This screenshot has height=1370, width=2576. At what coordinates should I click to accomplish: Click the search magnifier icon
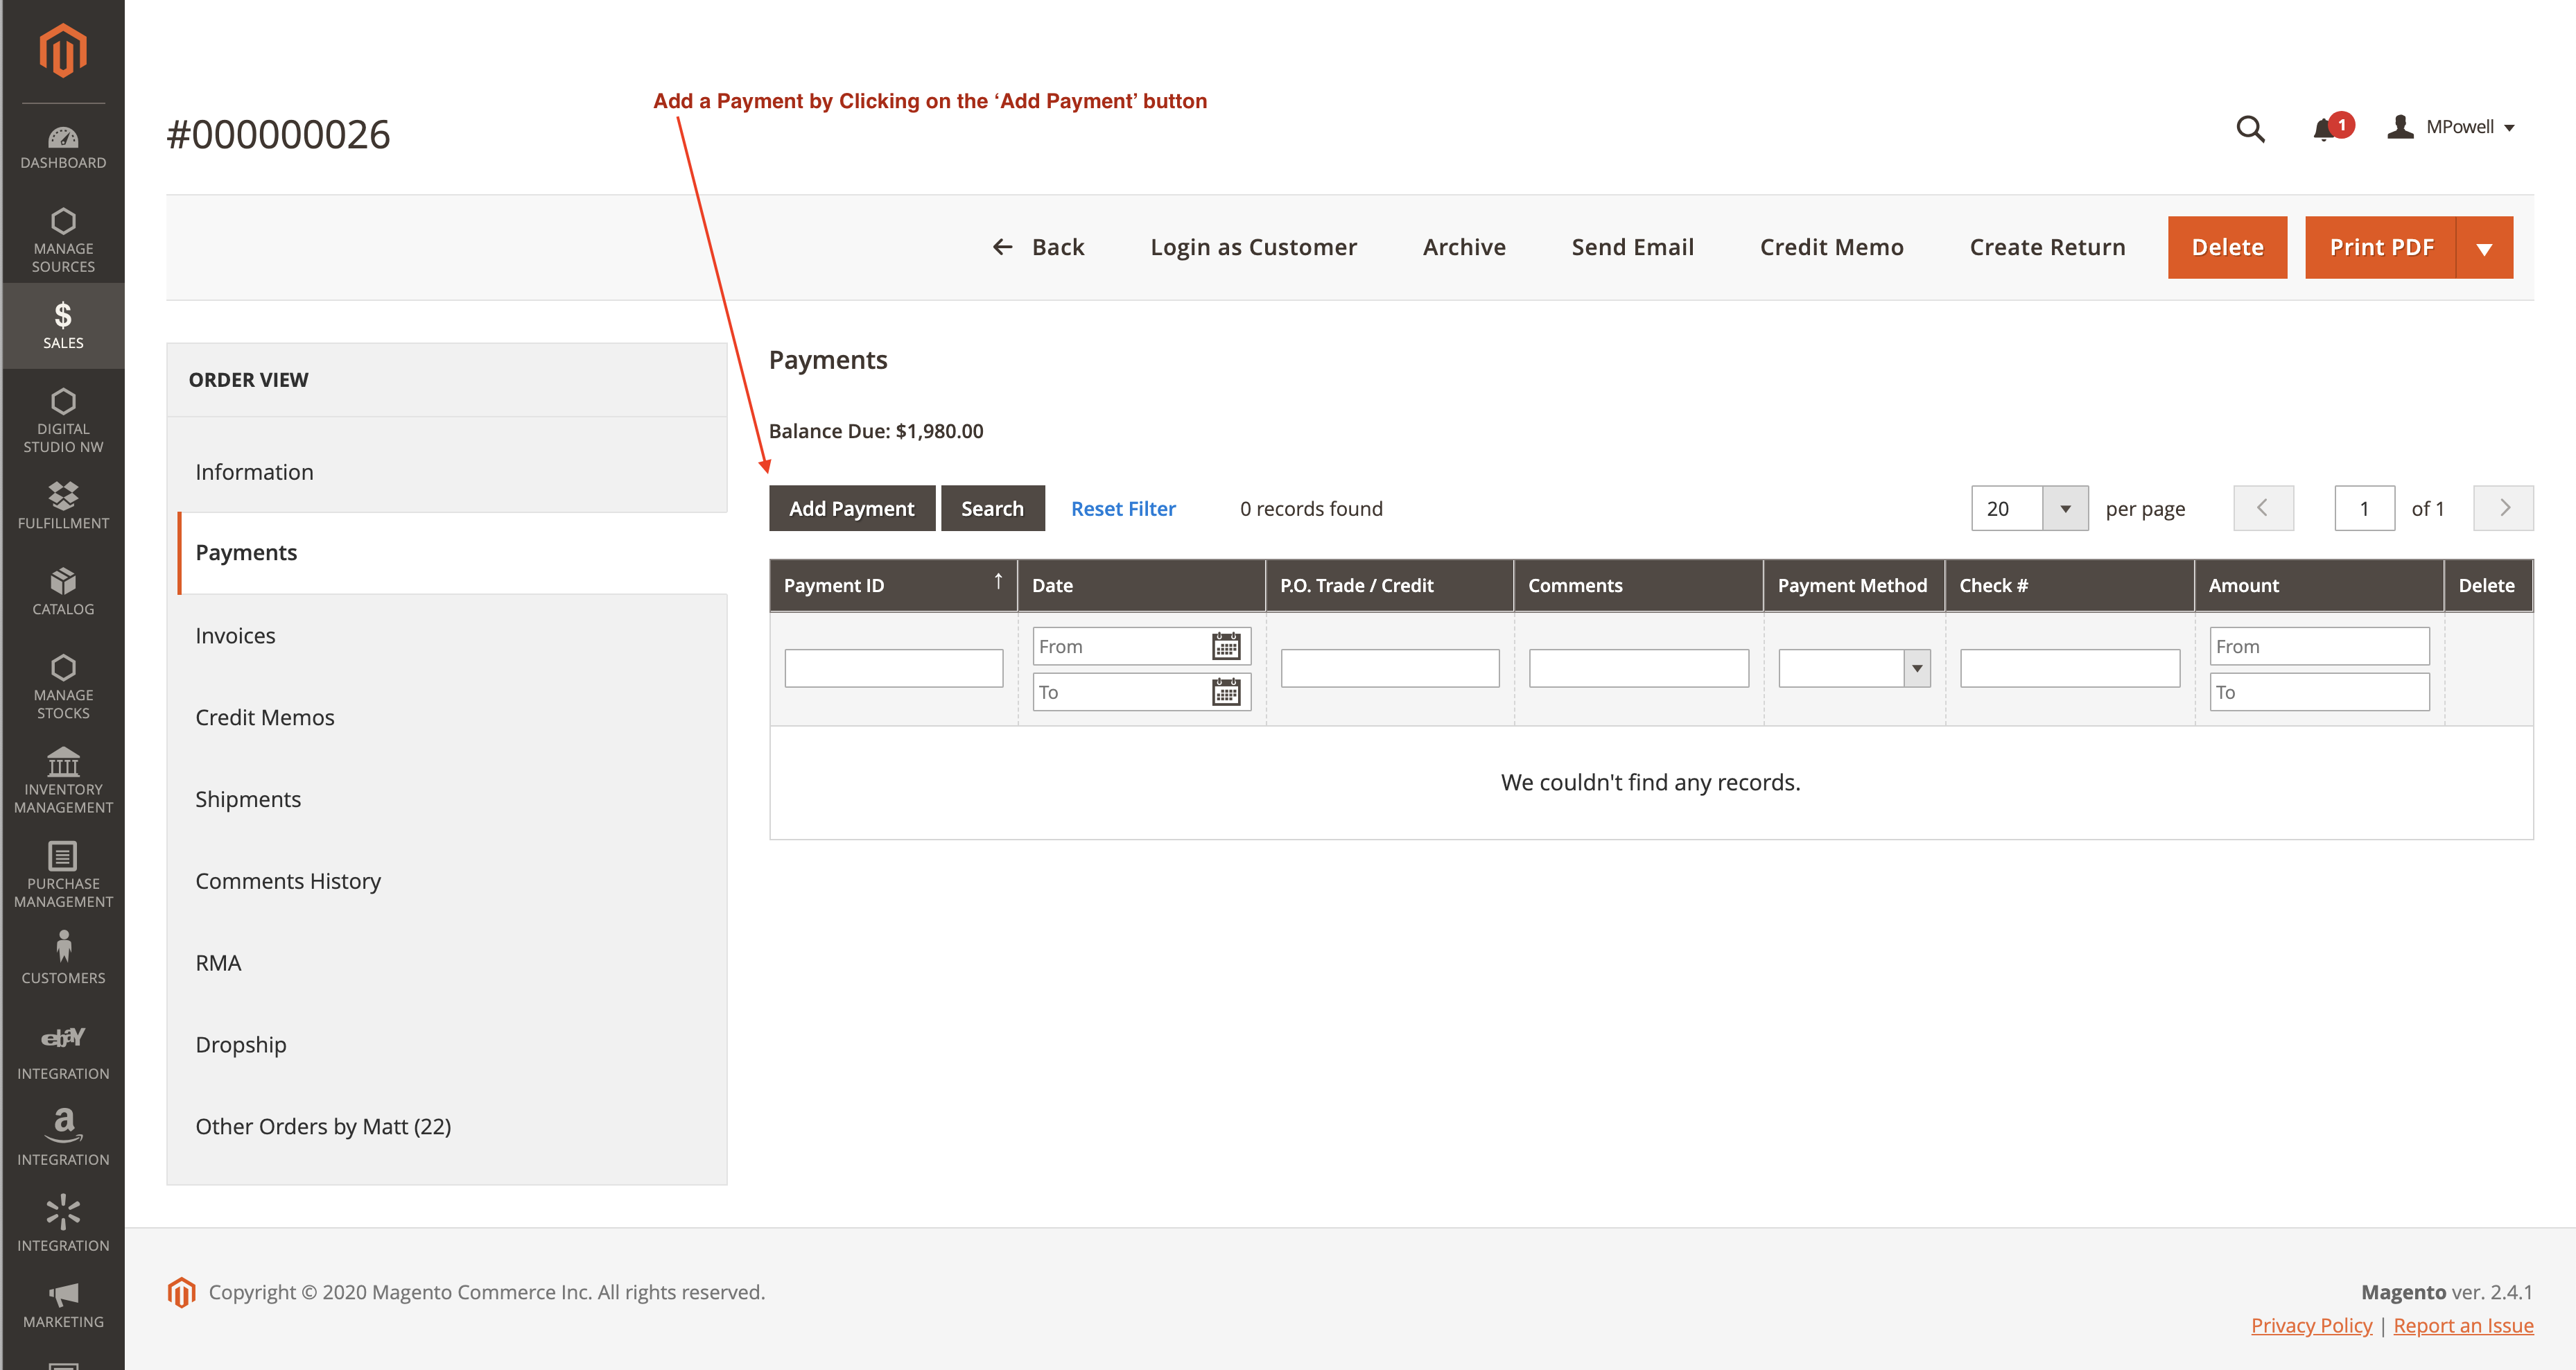tap(2250, 129)
